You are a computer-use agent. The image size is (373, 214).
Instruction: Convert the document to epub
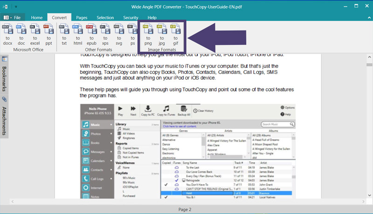click(x=91, y=34)
